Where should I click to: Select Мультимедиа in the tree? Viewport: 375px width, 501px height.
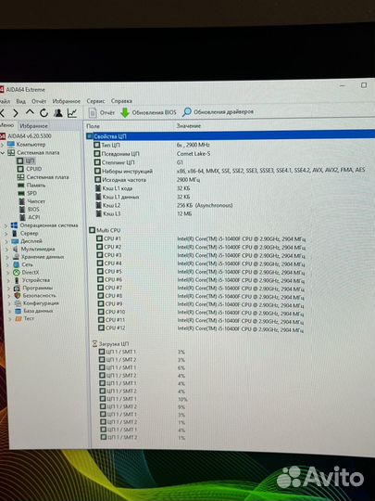pos(38,249)
